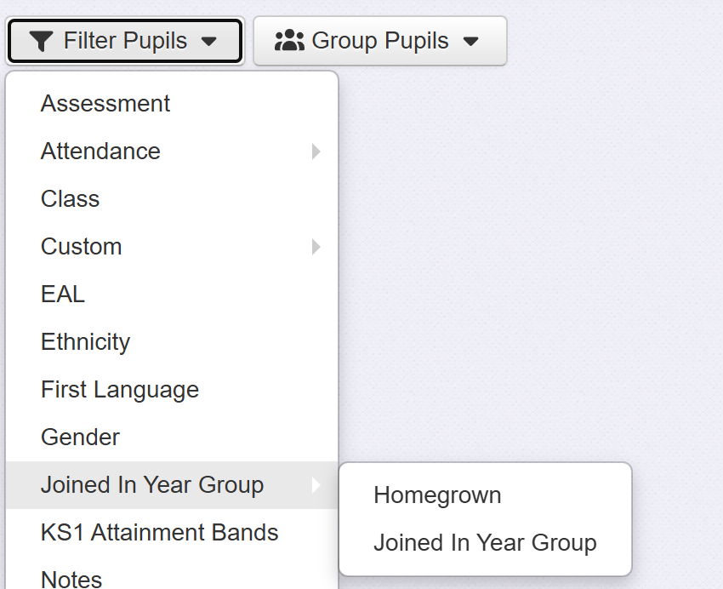Image resolution: width=723 pixels, height=589 pixels.
Task: Expand the Attendance submenu arrow
Action: [x=316, y=152]
